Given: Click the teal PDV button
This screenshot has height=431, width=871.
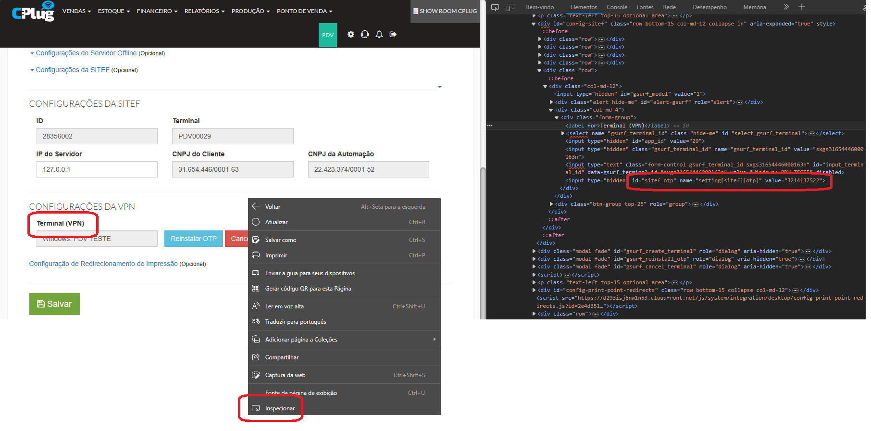Looking at the screenshot, I should (328, 35).
